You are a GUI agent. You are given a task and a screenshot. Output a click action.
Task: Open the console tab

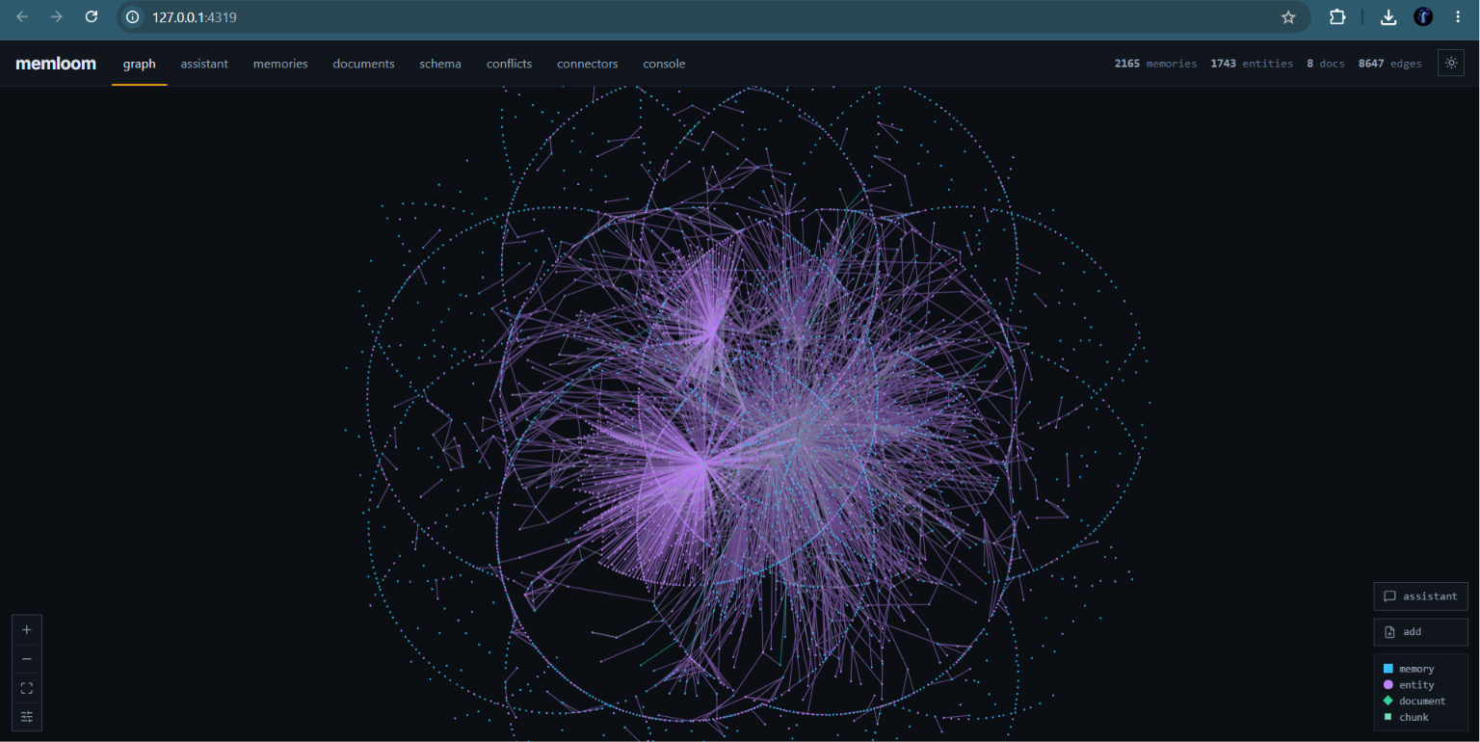(x=665, y=64)
